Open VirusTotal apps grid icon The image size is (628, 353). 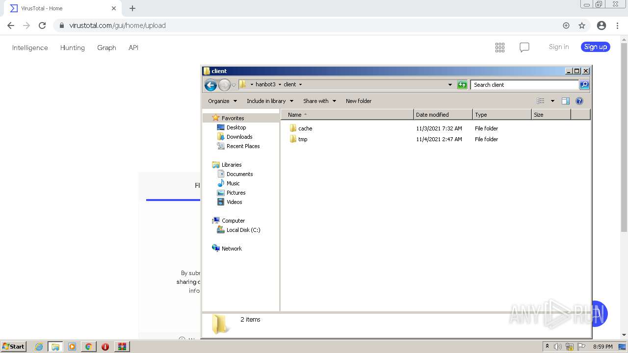click(500, 47)
